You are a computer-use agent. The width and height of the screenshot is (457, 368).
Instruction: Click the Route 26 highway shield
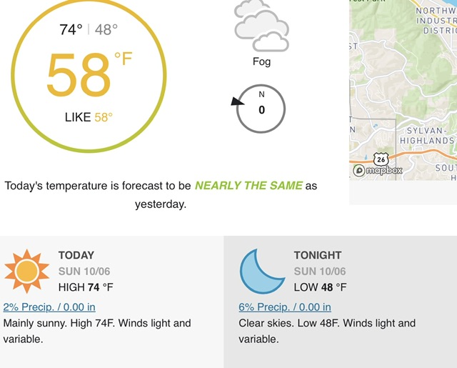(x=381, y=159)
